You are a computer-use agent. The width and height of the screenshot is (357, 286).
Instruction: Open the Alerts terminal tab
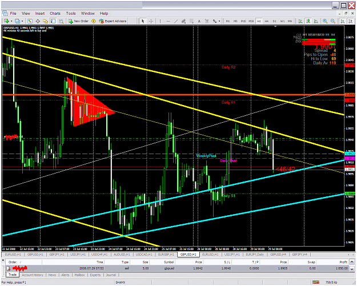click(x=65, y=275)
